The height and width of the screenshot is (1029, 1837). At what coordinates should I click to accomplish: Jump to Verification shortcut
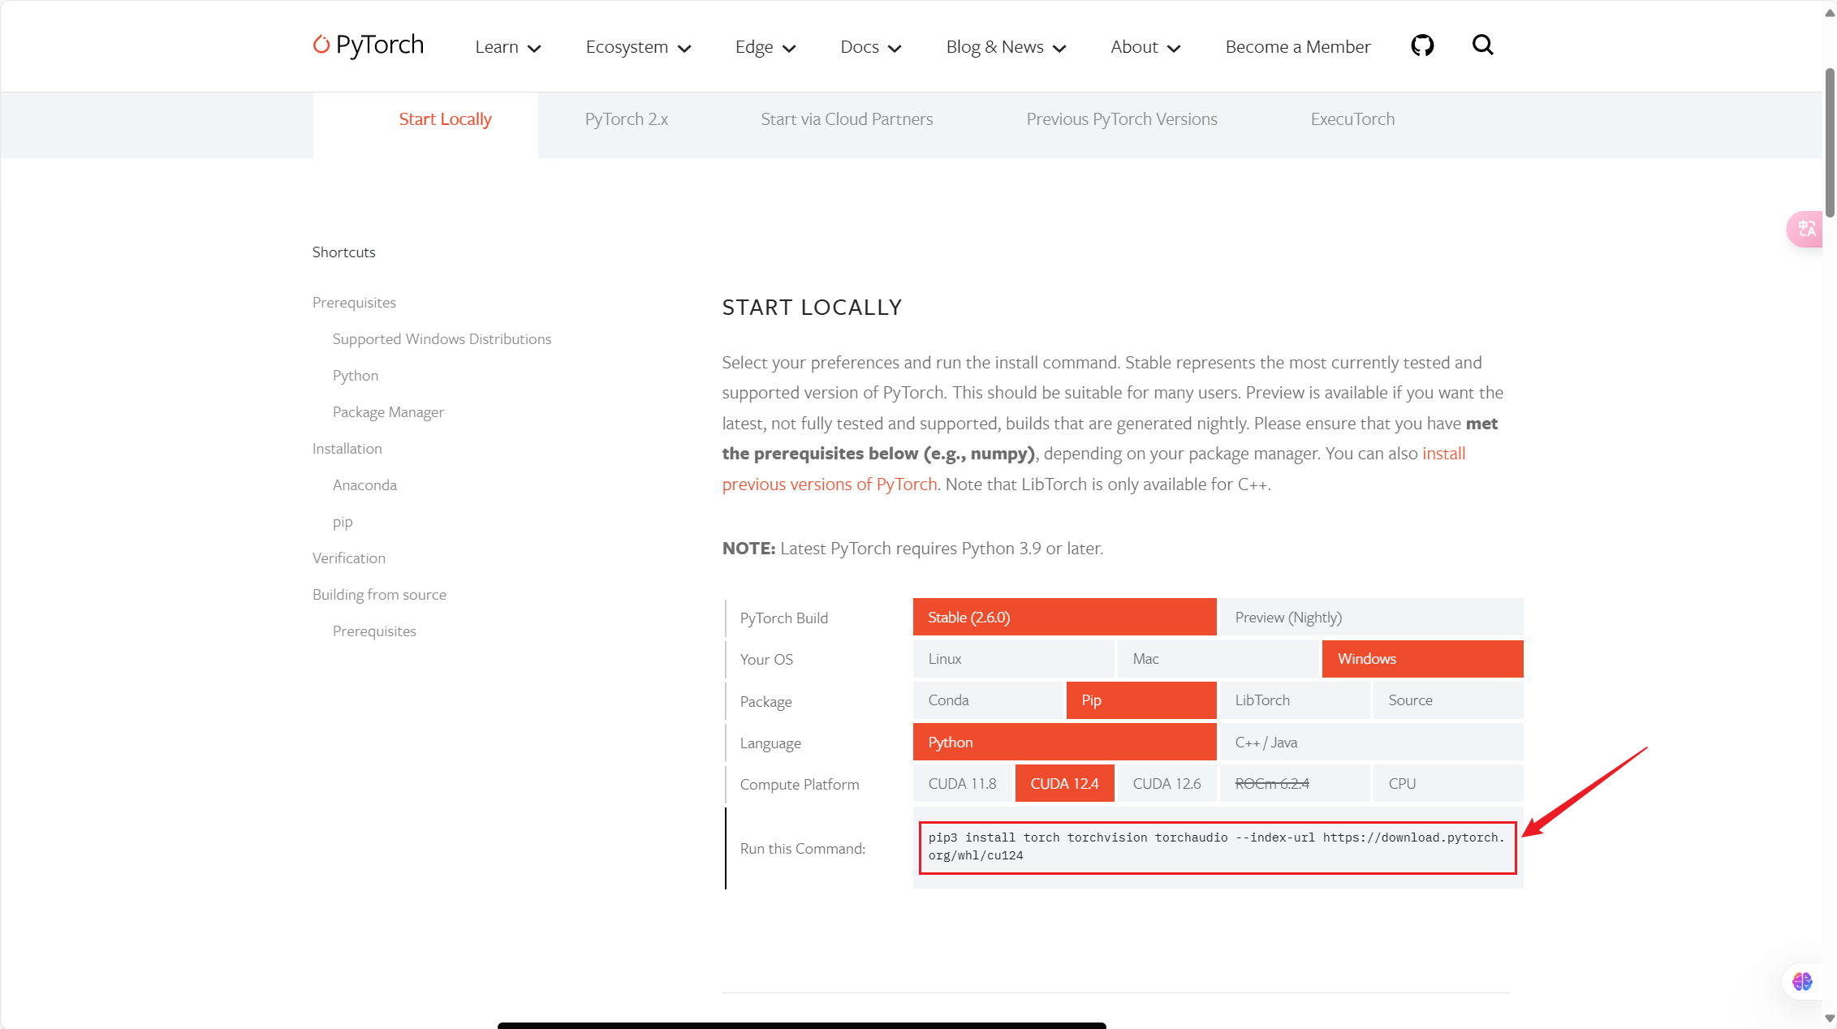[349, 558]
